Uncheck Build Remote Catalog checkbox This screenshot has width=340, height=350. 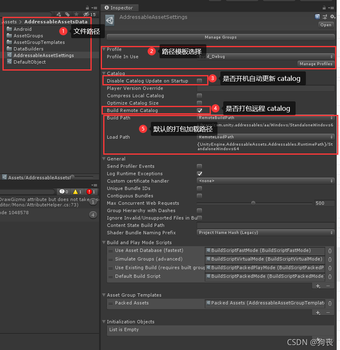[x=199, y=110]
